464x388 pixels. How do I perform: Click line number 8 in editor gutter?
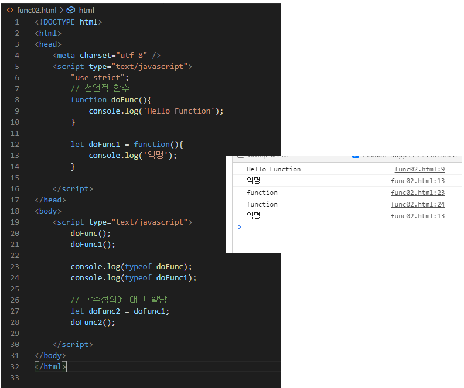17,100
